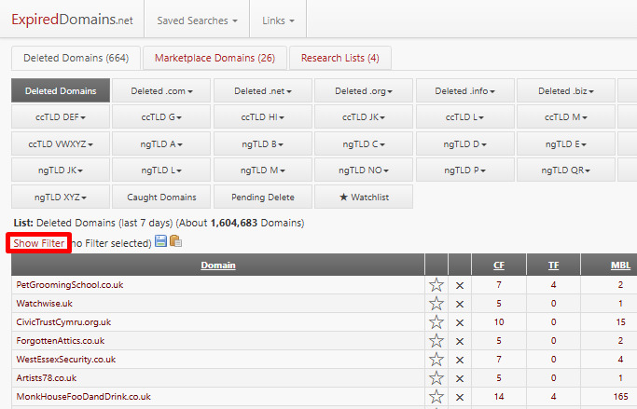
Task: Open the ★ Watchlist button
Action: click(x=363, y=198)
